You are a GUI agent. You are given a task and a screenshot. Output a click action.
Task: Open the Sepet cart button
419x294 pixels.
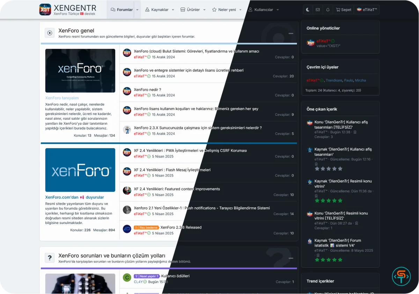click(x=344, y=10)
